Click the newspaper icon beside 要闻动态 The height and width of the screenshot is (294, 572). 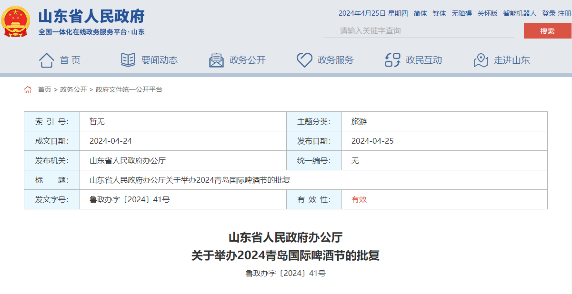pyautogui.click(x=128, y=60)
